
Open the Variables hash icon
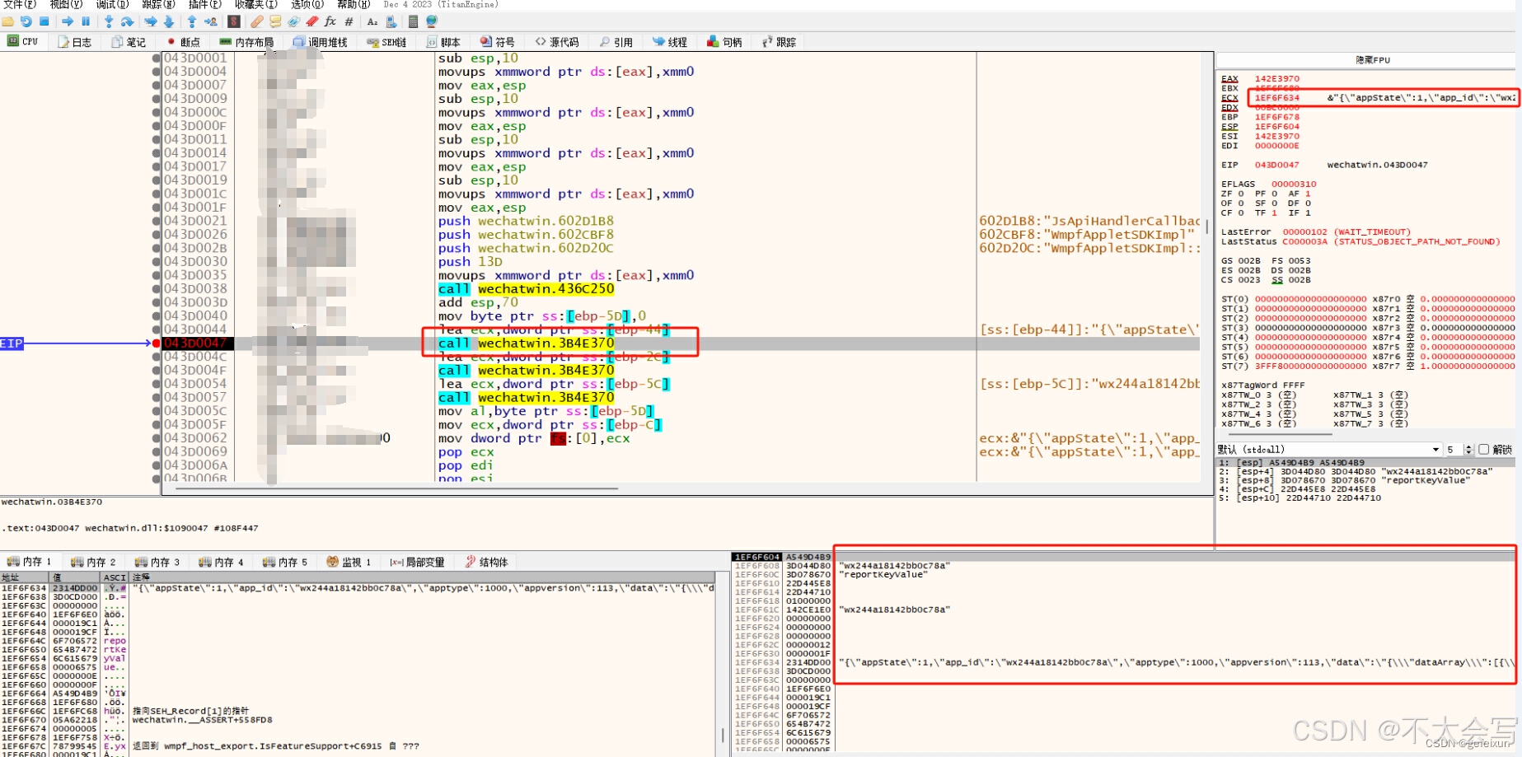click(349, 21)
